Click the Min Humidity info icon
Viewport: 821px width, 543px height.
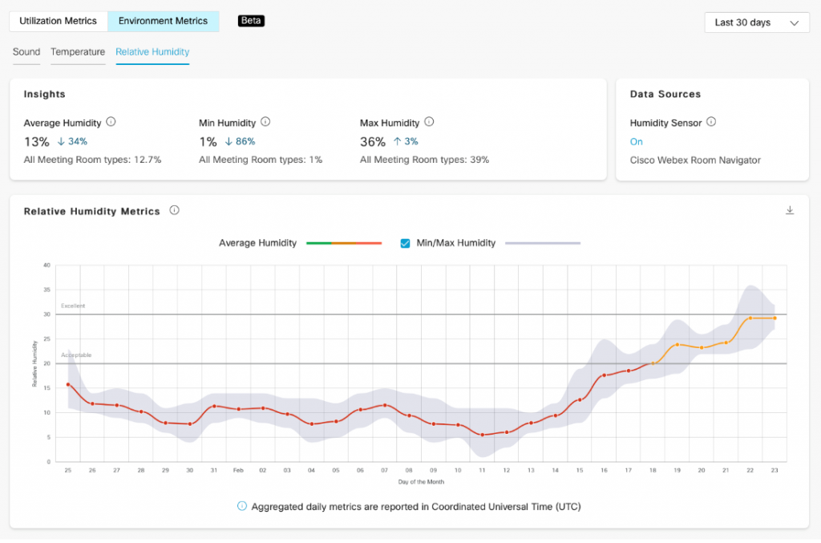click(x=265, y=122)
